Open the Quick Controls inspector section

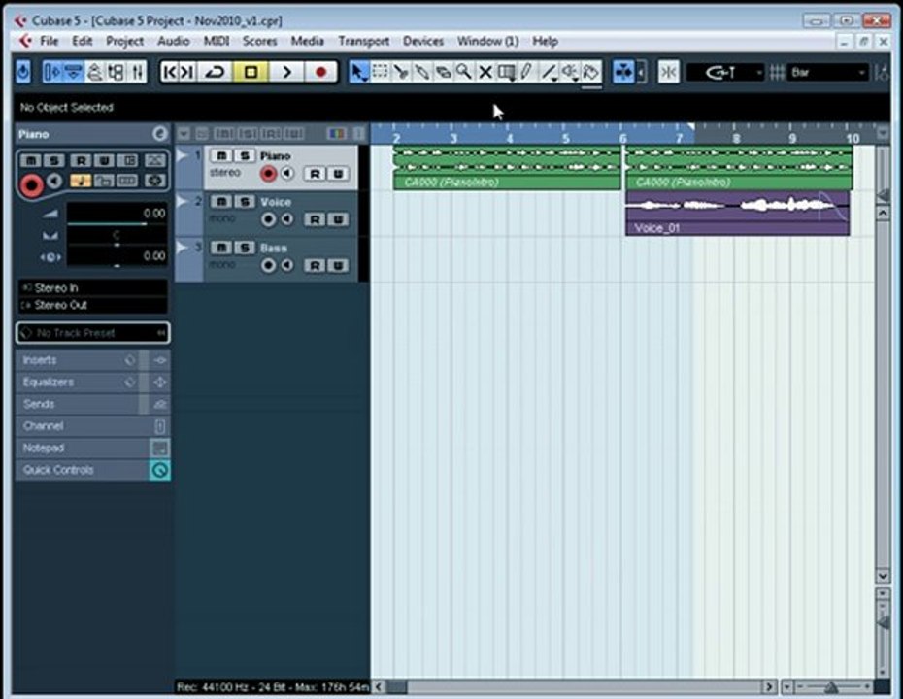[x=92, y=469]
